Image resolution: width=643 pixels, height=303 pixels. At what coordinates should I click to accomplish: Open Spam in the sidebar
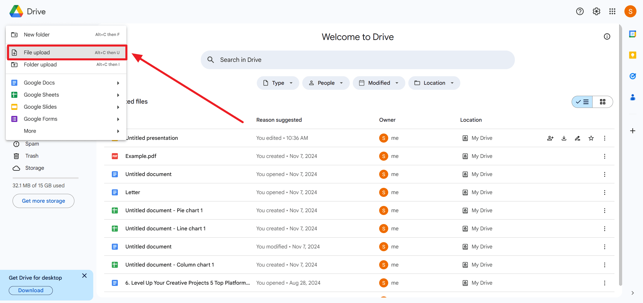[x=32, y=144]
